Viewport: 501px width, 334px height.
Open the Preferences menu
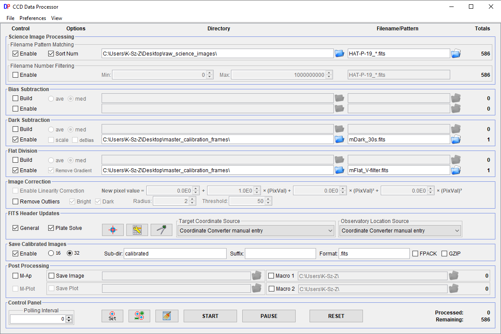pyautogui.click(x=33, y=18)
